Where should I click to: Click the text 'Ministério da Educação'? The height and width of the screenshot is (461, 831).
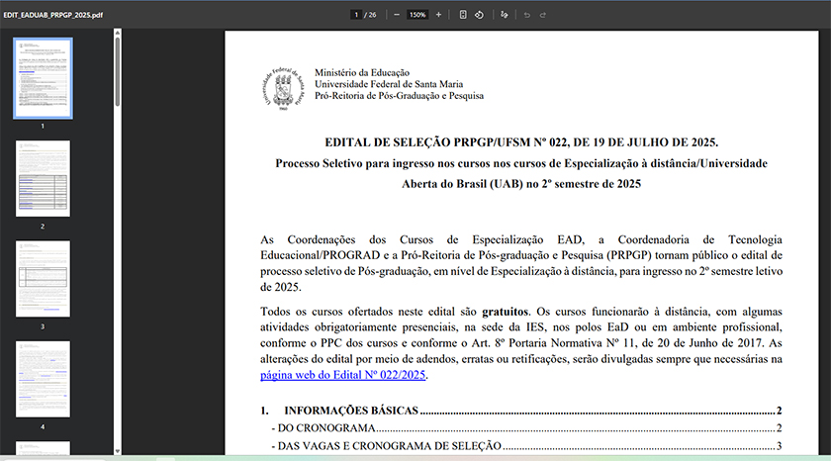pyautogui.click(x=362, y=72)
